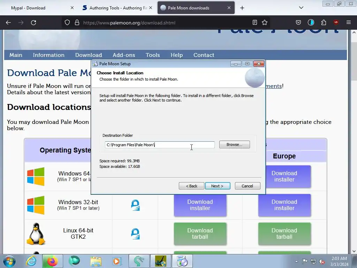357x268 pixels.
Task: Close the Pale Moon Setup dialog
Action: (x=259, y=64)
